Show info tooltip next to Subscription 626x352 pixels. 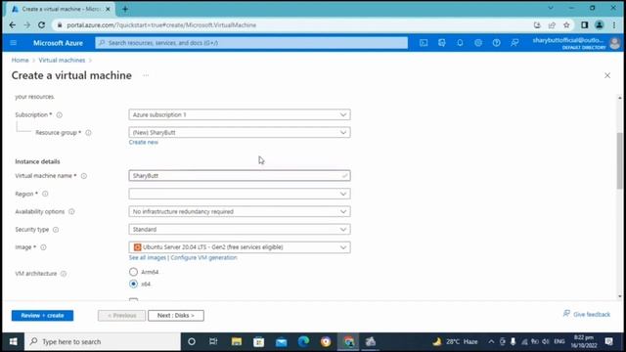click(59, 115)
